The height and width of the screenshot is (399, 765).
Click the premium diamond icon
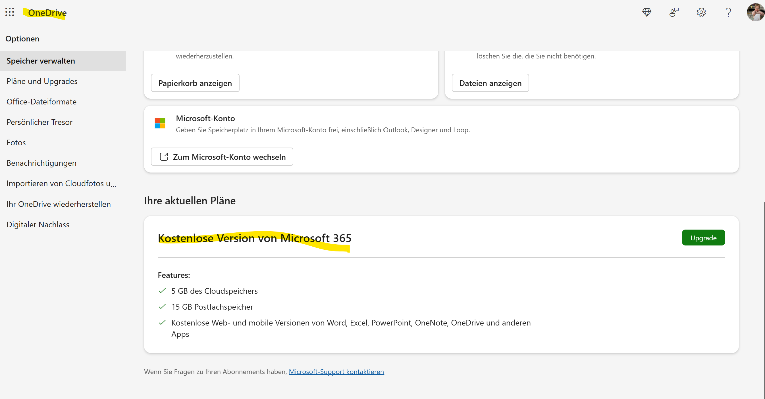tap(646, 12)
